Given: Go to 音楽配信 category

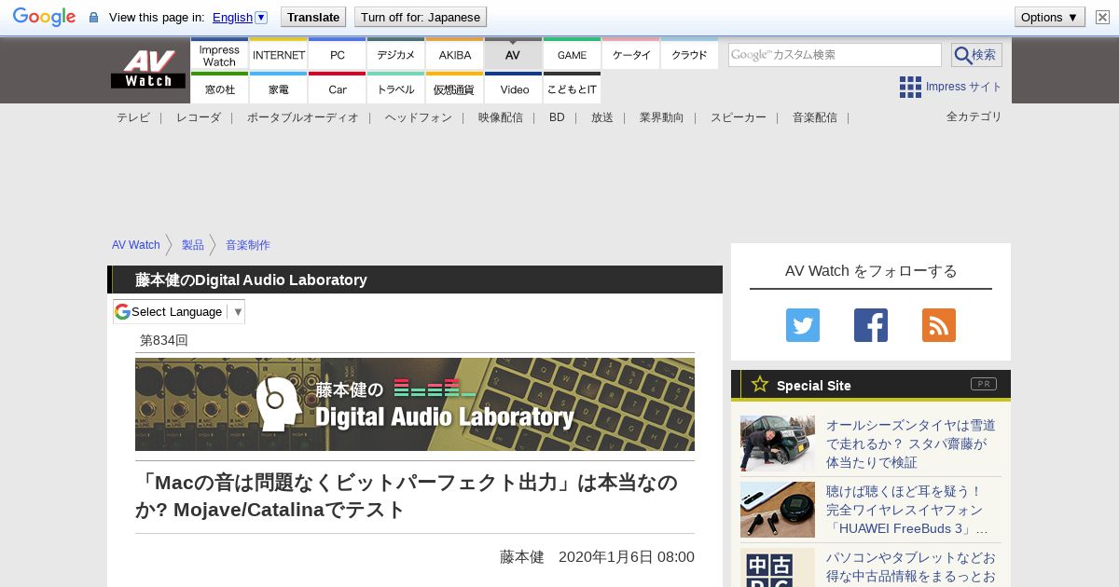Looking at the screenshot, I should (814, 117).
